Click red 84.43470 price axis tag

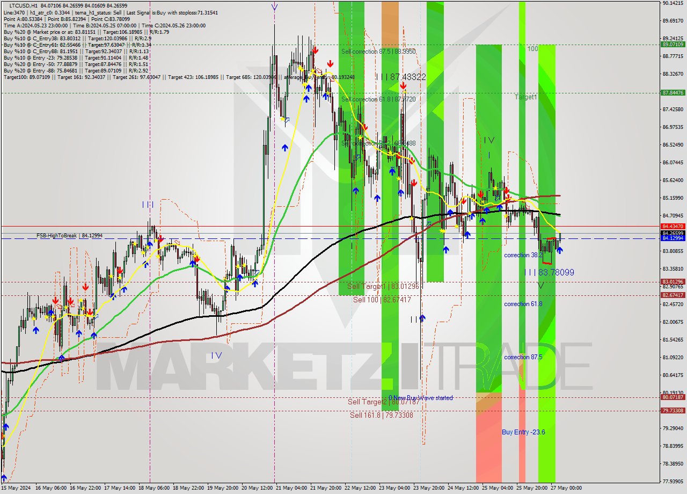tap(673, 227)
